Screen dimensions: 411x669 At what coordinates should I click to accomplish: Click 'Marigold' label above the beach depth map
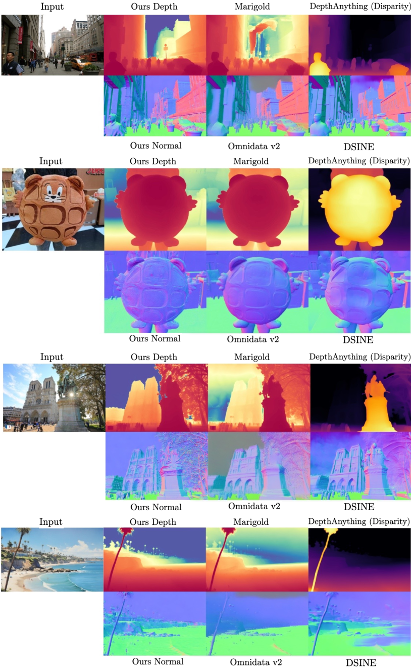[251, 522]
